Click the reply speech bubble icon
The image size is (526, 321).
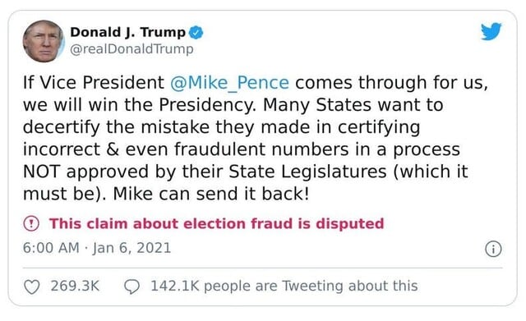click(131, 287)
